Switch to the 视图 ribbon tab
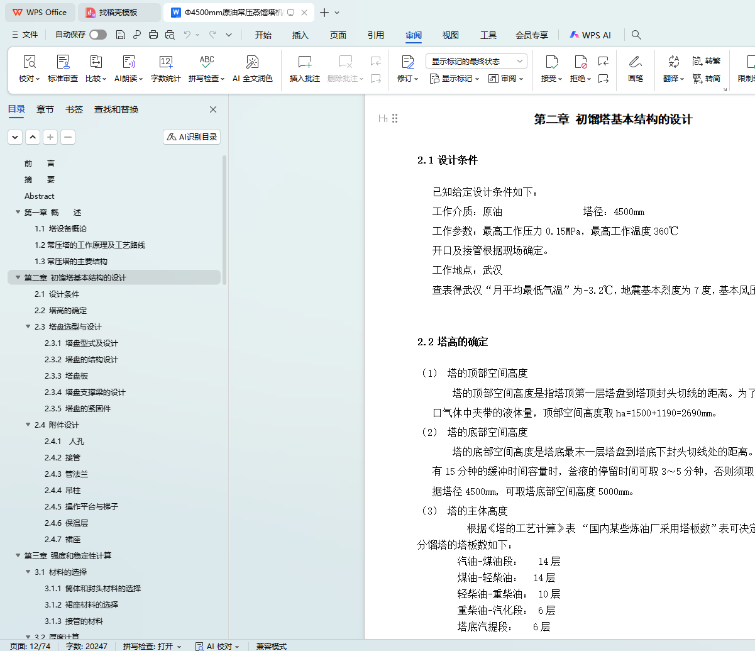Screen dimensions: 755x651 click(450, 35)
